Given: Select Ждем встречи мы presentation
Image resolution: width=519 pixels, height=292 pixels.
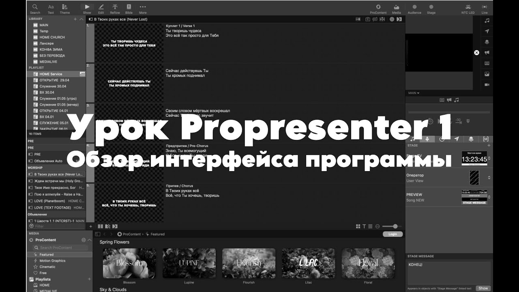Looking at the screenshot, I should pyautogui.click(x=56, y=181).
